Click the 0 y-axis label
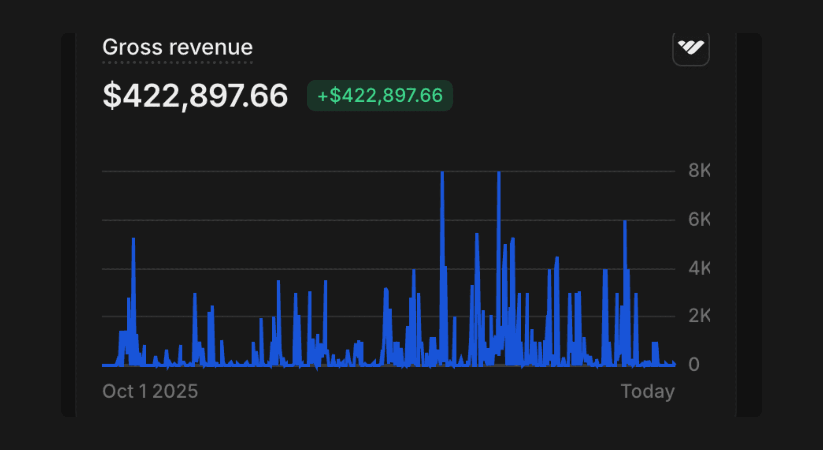 (694, 364)
